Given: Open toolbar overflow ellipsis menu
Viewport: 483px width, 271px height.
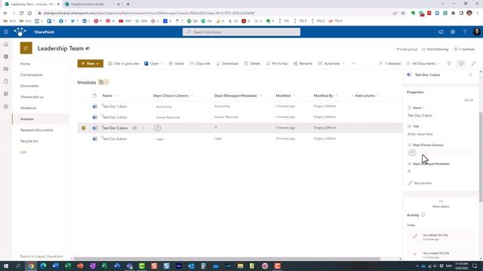Looking at the screenshot, I should pyautogui.click(x=354, y=63).
